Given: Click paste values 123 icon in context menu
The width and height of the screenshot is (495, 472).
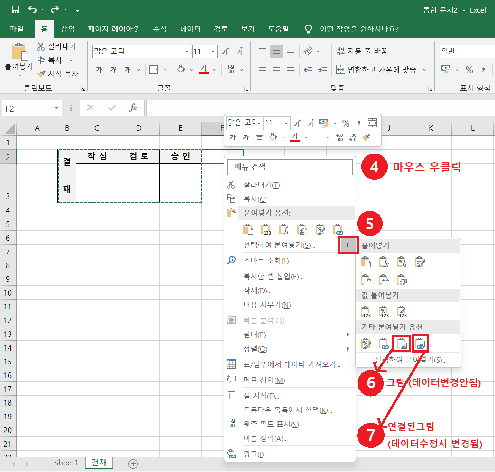Looking at the screenshot, I should coord(266,229).
